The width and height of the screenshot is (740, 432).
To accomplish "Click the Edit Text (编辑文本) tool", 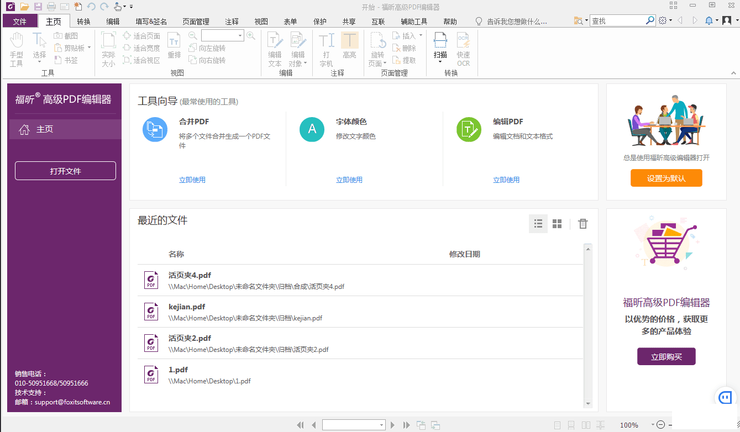I will (x=275, y=49).
